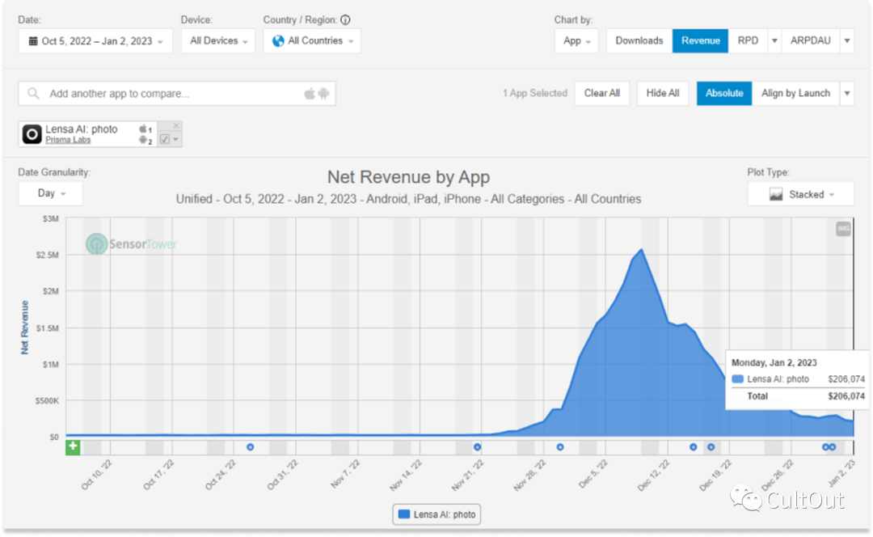
Task: Click the calendar icon in the date field
Action: (33, 41)
